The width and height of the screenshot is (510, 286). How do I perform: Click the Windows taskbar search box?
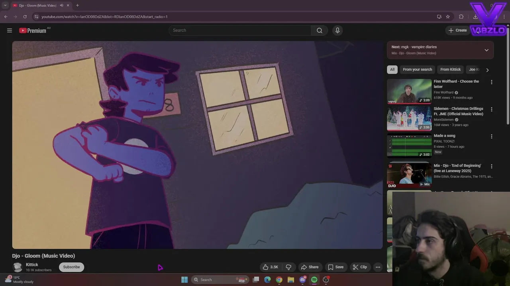point(220,280)
